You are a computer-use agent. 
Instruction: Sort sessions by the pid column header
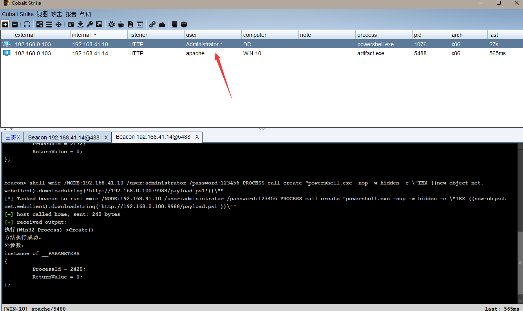tap(431, 35)
